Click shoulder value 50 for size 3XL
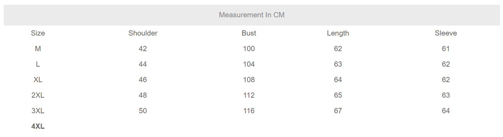 (143, 111)
